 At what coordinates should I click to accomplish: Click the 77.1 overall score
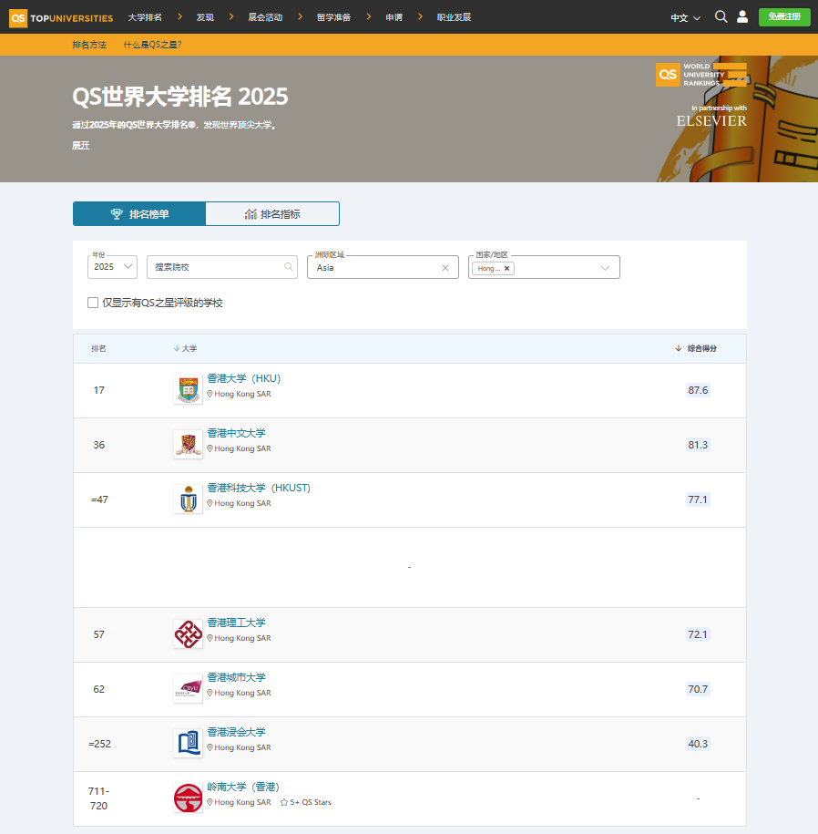(698, 499)
